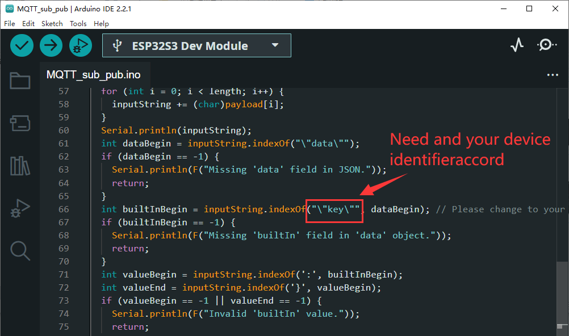Select the MQTT_sub_pub.ino tab
Image resolution: width=569 pixels, height=336 pixels.
(x=94, y=75)
